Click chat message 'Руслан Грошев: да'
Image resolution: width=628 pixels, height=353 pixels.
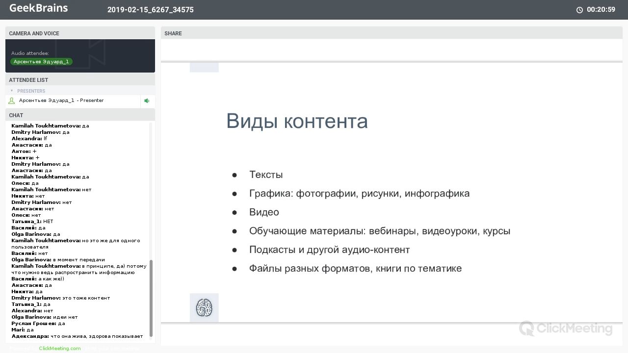[38, 324]
